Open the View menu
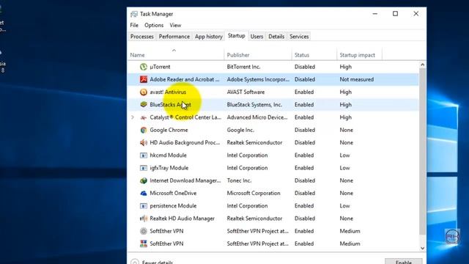 175,25
